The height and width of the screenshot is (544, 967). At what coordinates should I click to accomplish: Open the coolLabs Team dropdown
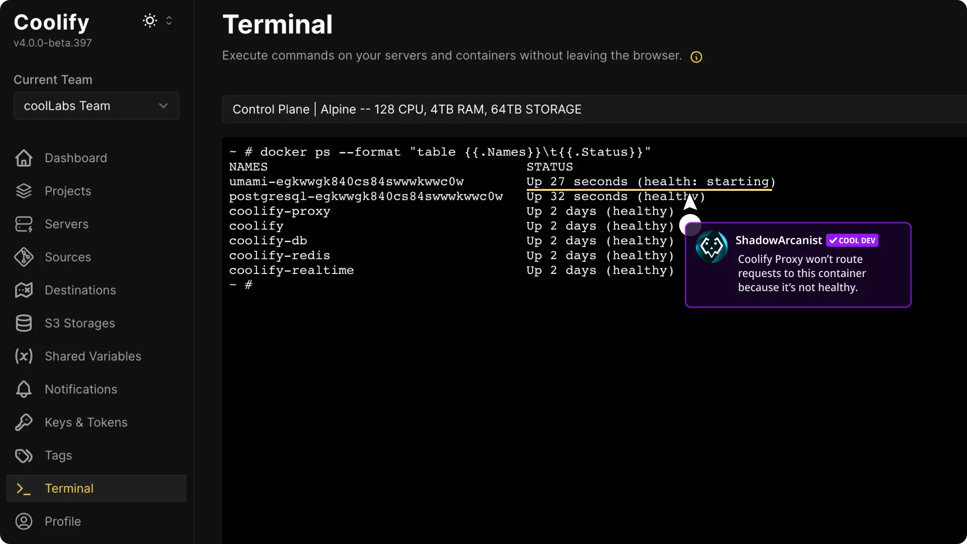coord(96,106)
